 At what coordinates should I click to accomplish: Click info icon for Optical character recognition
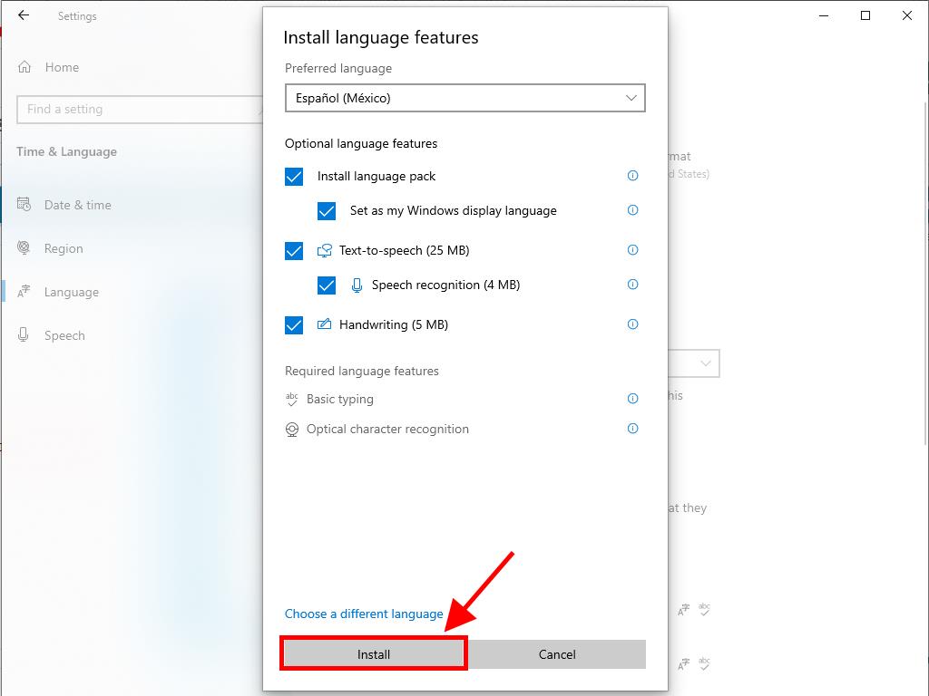(x=632, y=429)
